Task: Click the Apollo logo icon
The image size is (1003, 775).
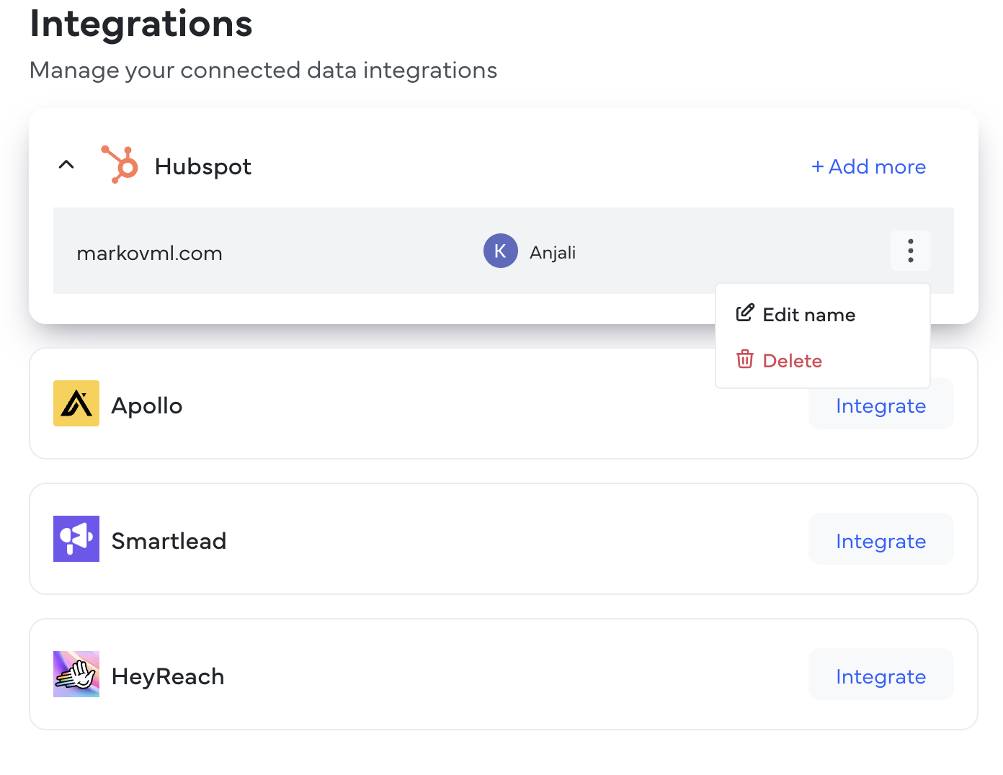Action: tap(76, 403)
